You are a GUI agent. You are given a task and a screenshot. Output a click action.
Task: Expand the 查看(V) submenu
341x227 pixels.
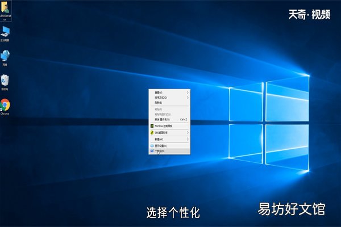169,93
